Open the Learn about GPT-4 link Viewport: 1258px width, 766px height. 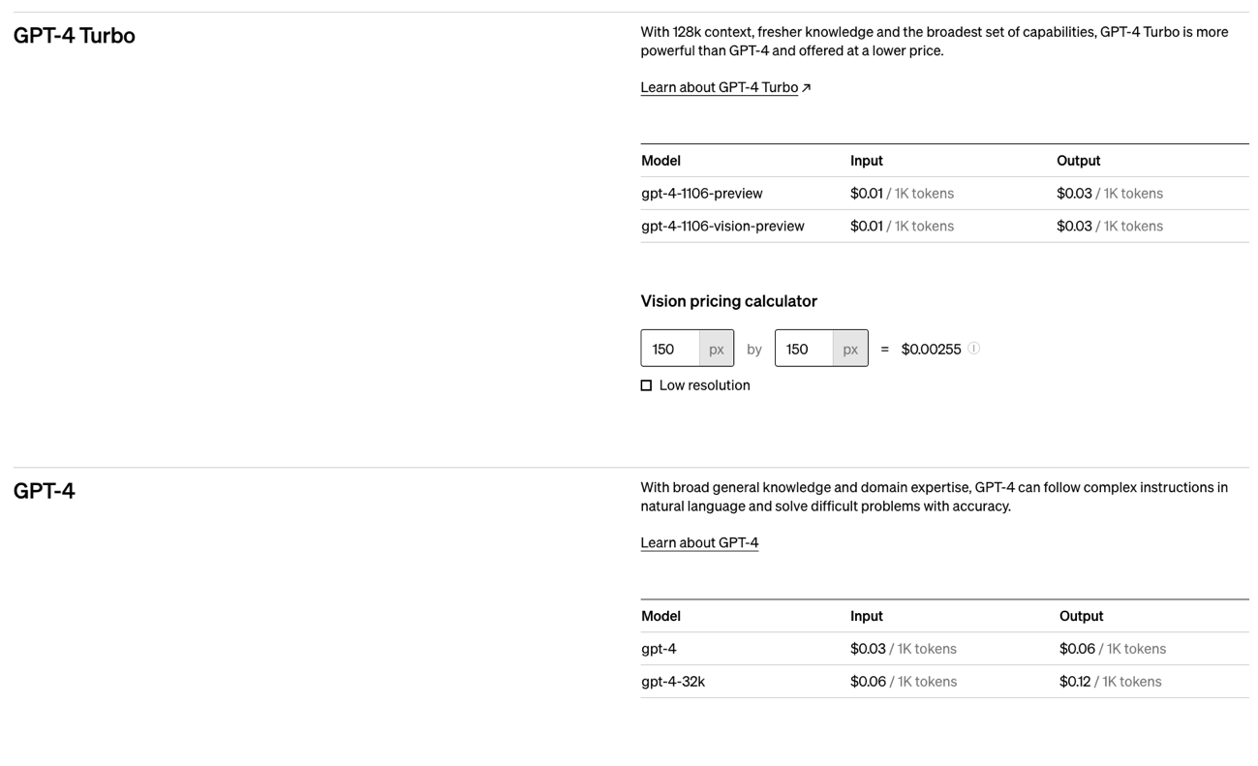point(699,542)
